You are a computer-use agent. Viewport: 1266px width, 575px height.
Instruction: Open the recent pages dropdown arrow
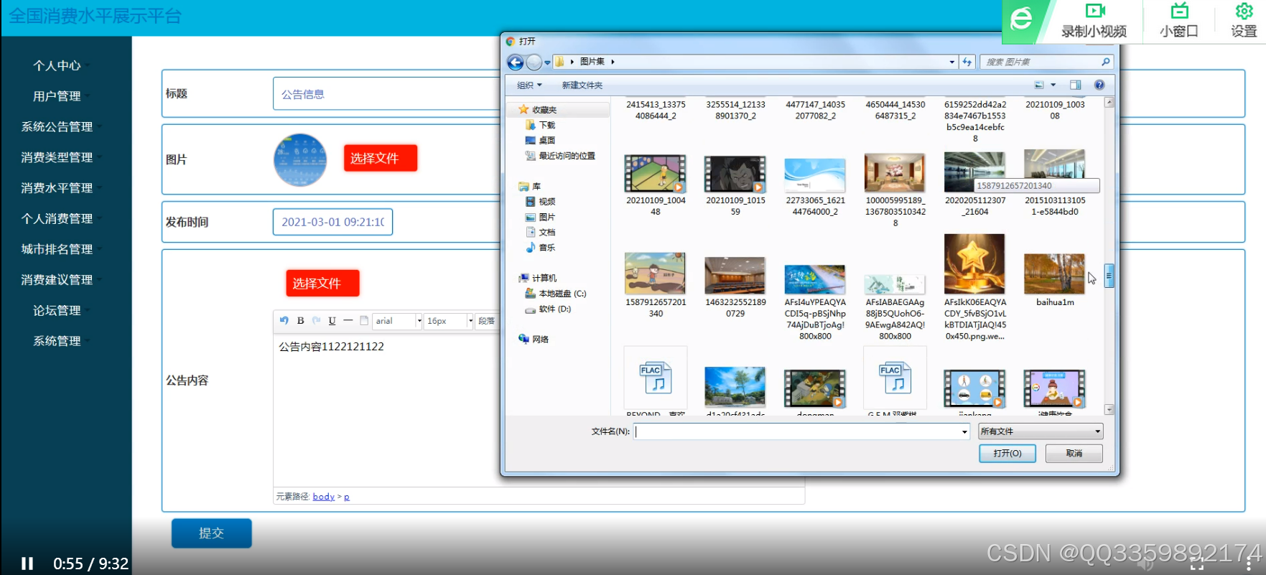pyautogui.click(x=547, y=62)
